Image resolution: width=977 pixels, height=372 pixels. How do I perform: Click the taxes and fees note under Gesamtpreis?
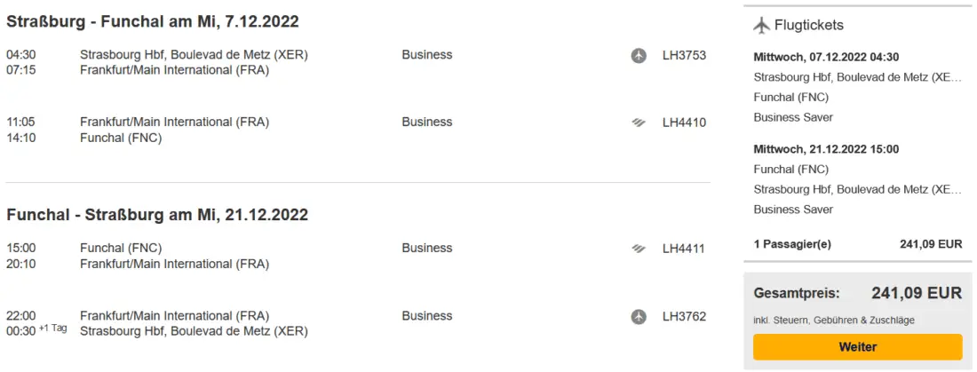[834, 320]
